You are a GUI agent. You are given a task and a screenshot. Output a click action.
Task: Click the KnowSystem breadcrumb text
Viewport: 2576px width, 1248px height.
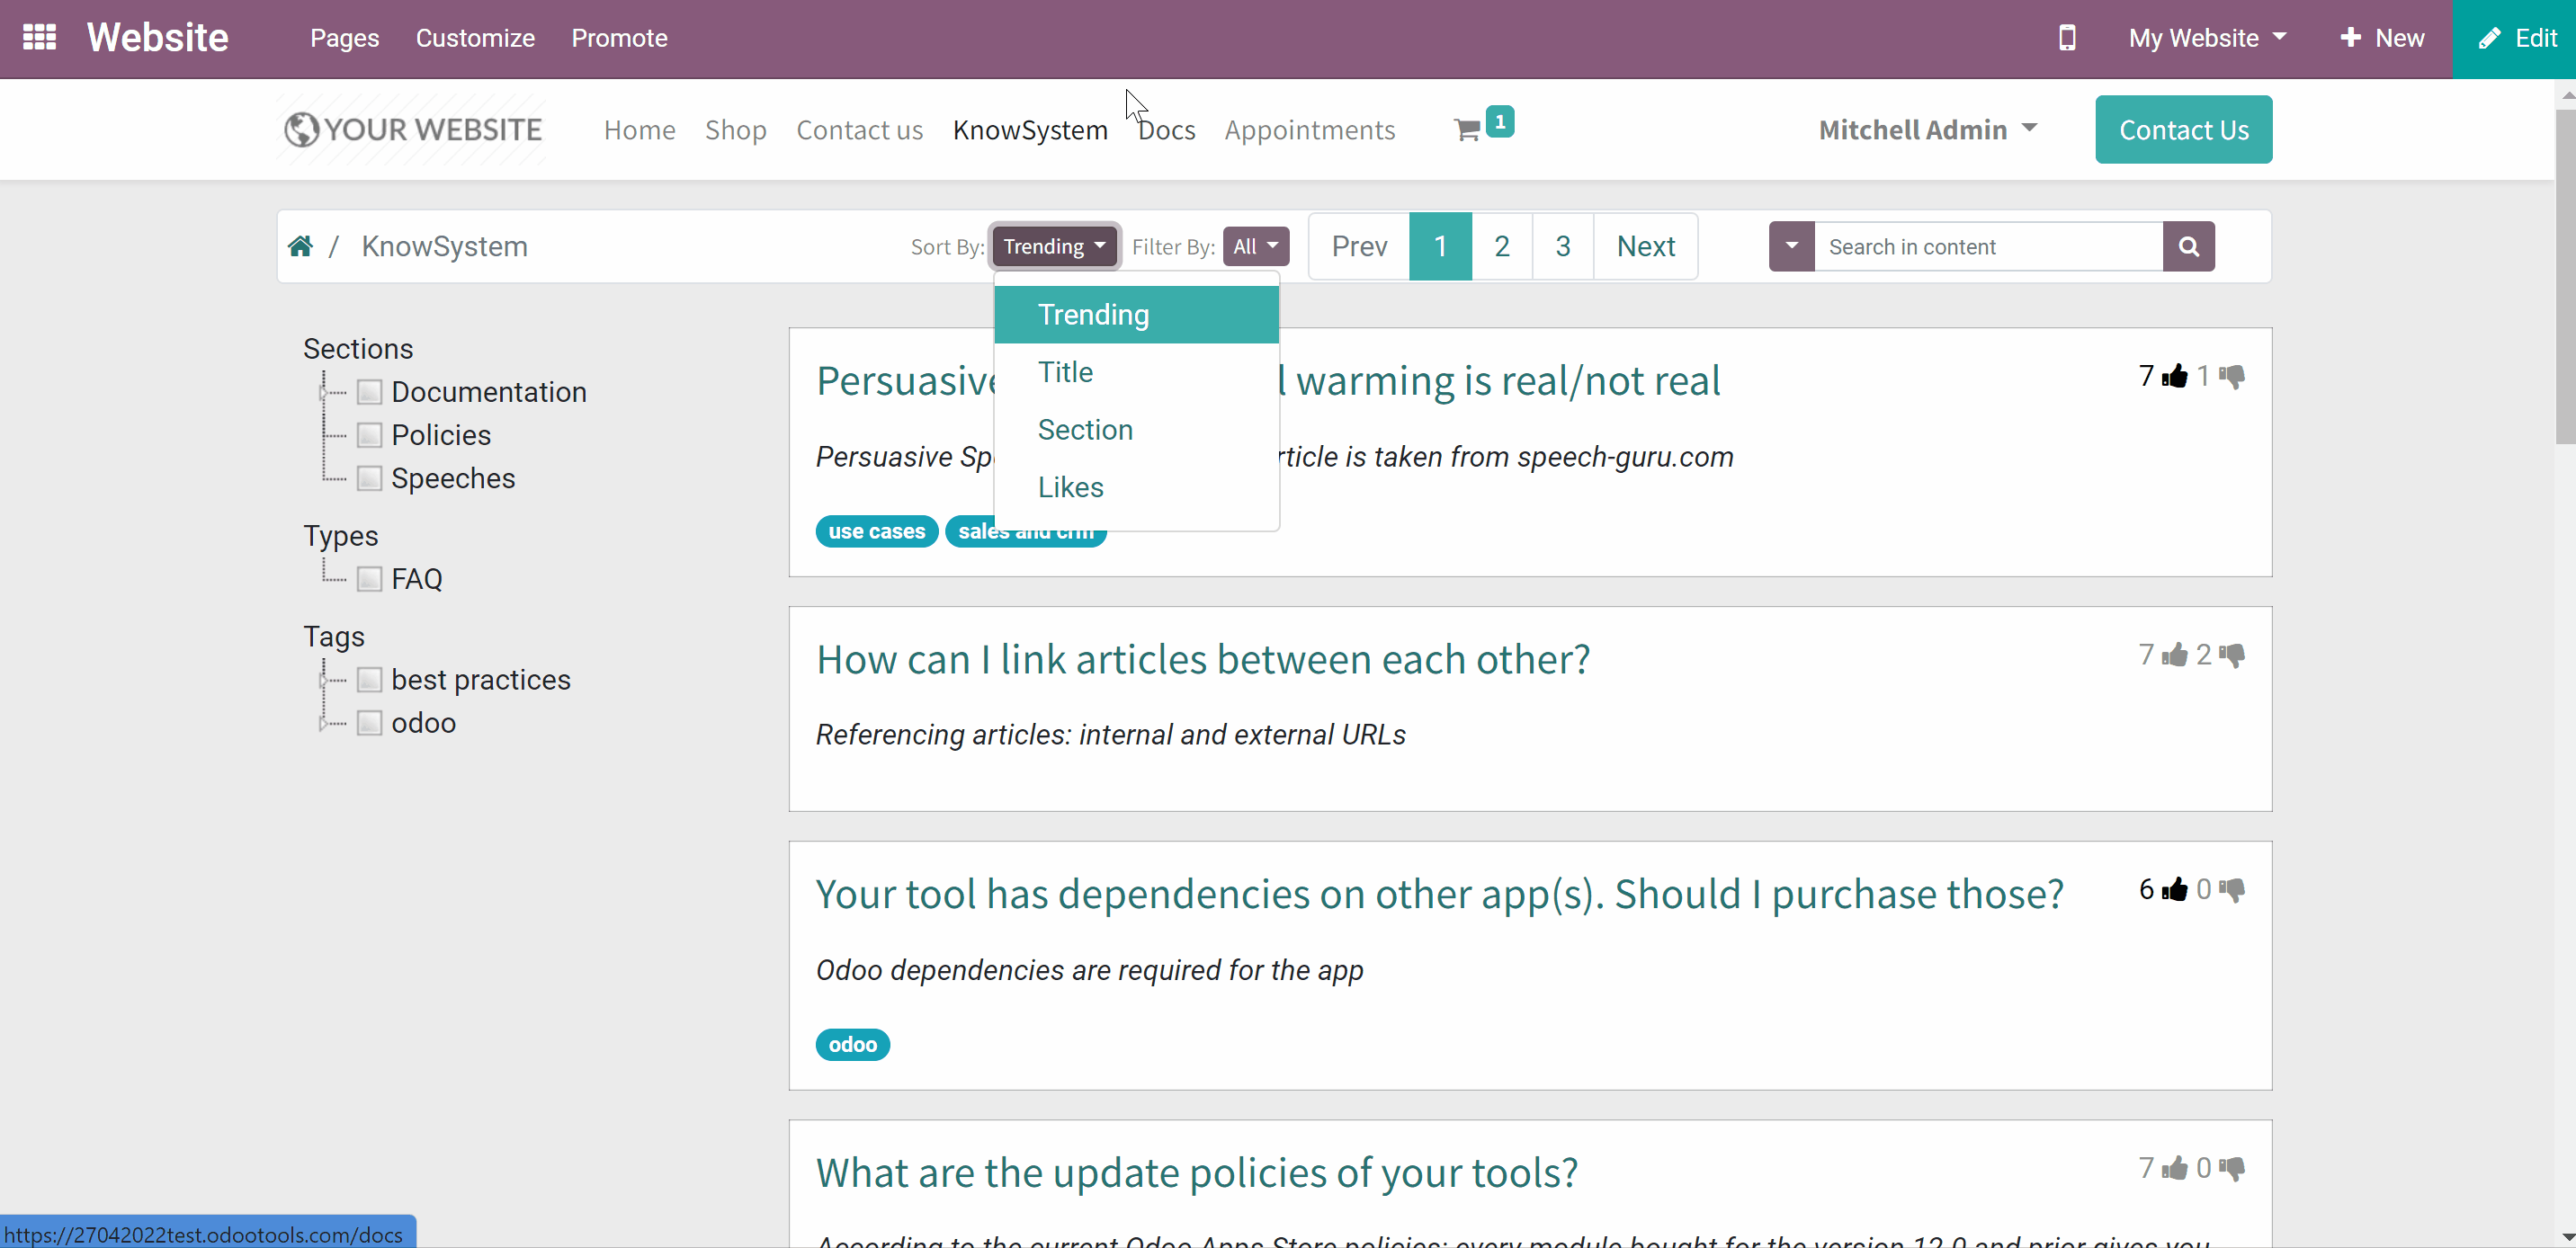tap(444, 246)
